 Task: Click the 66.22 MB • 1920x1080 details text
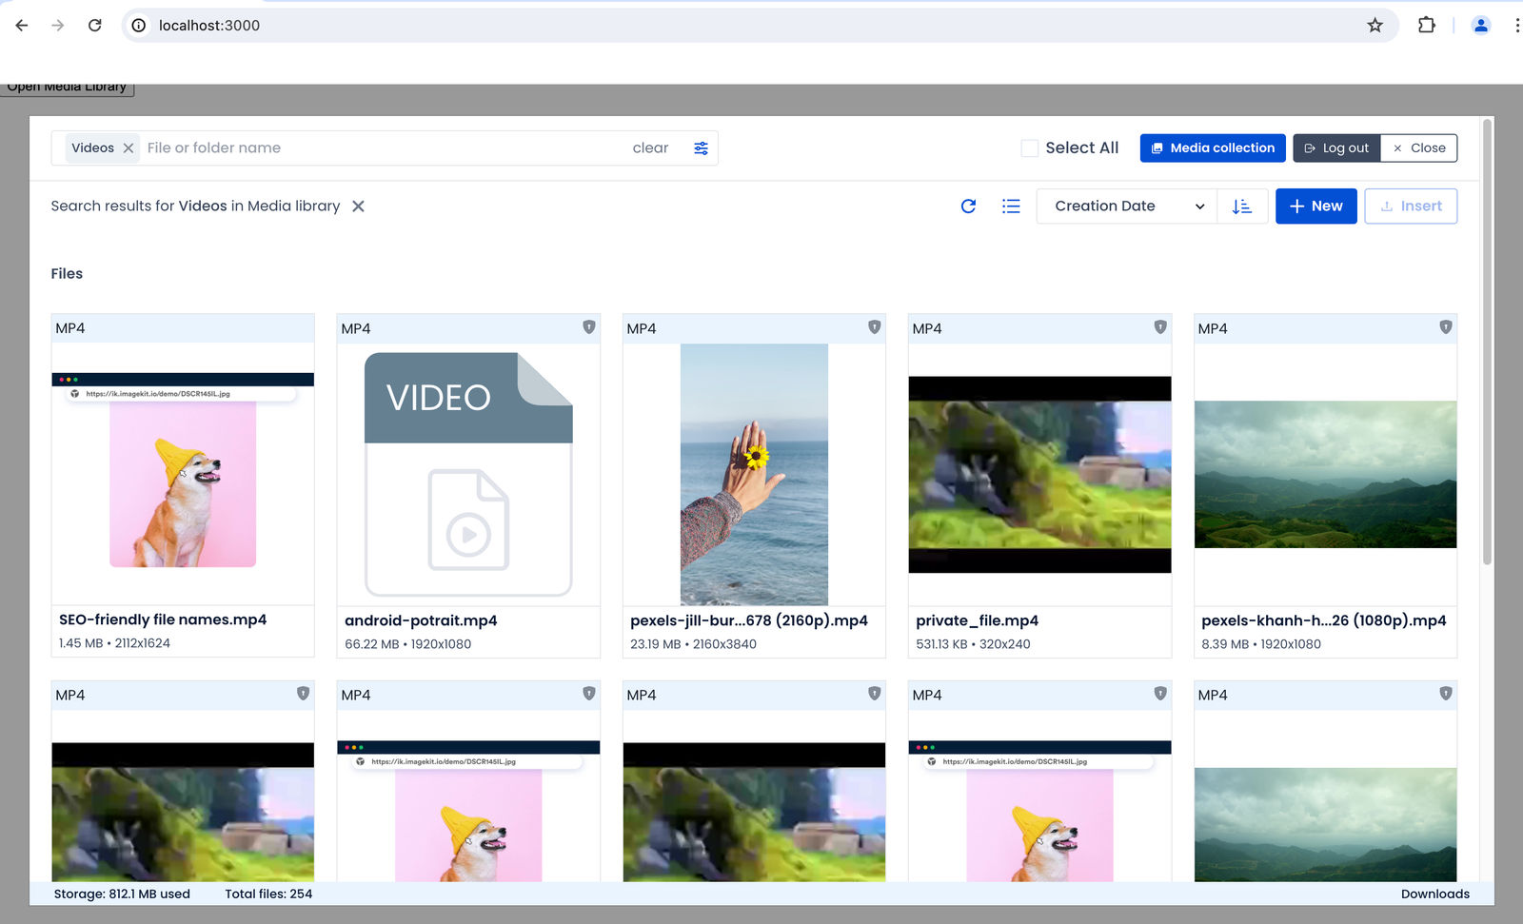pyautogui.click(x=408, y=644)
